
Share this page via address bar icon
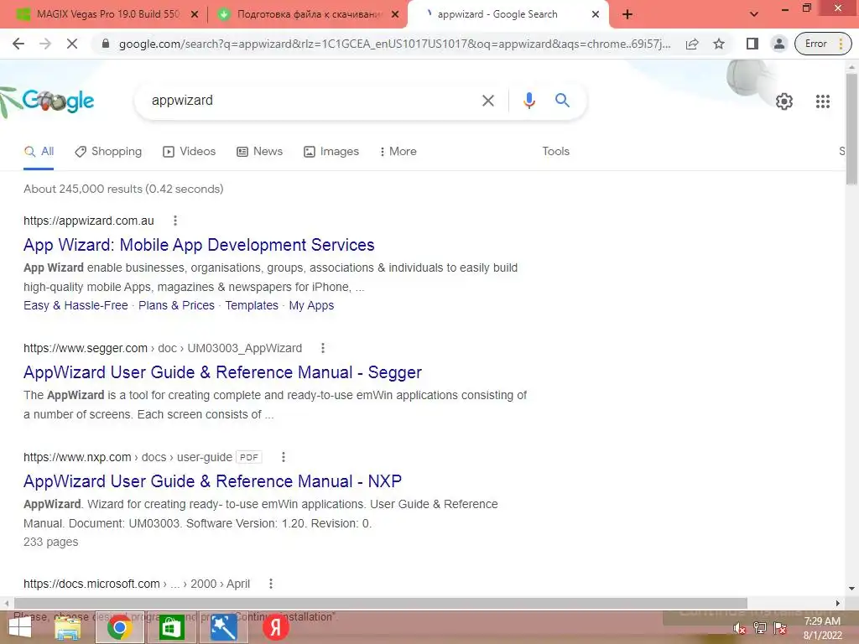tap(692, 44)
